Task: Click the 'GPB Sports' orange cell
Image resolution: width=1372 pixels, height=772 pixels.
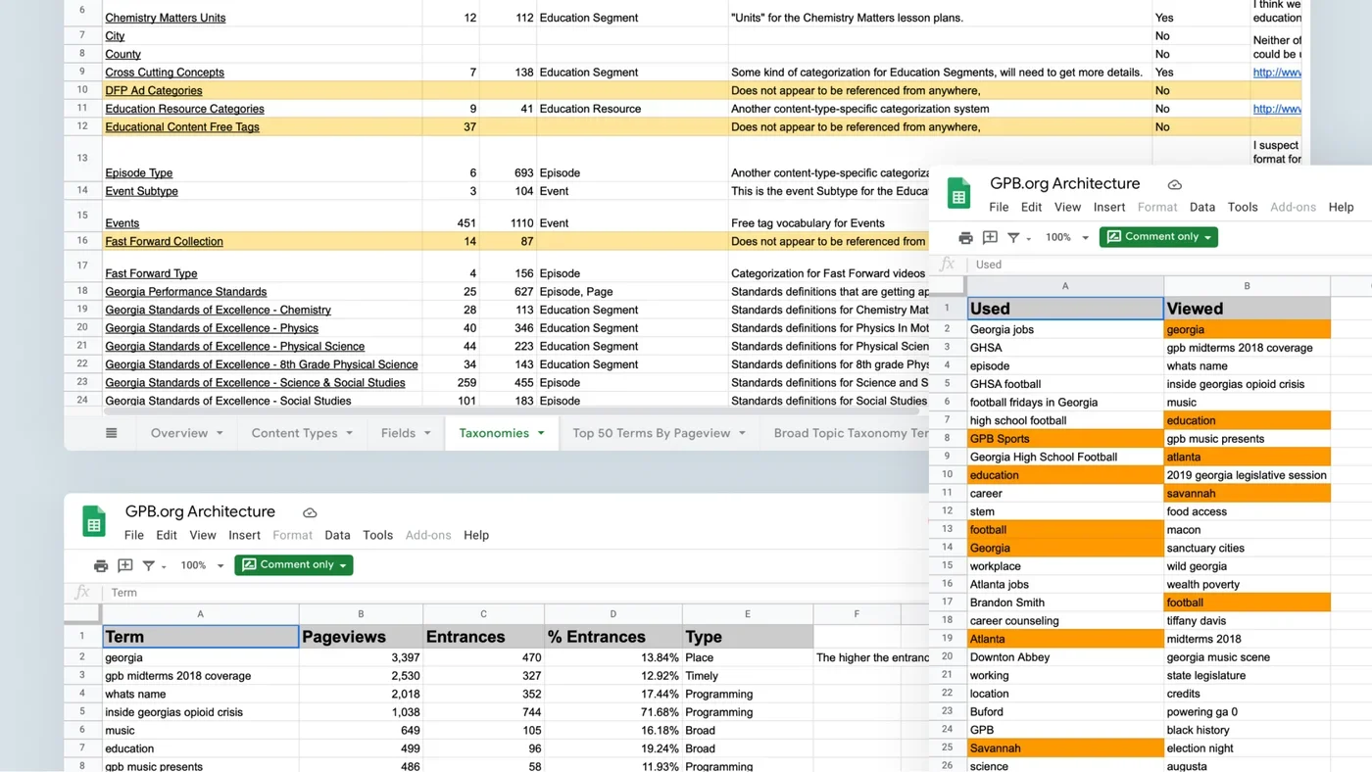Action: [1065, 439]
